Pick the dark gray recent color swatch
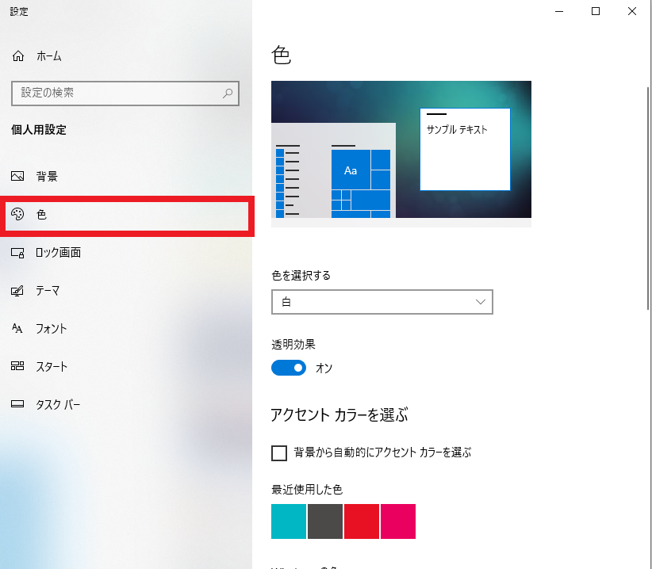This screenshot has width=652, height=569. point(325,521)
